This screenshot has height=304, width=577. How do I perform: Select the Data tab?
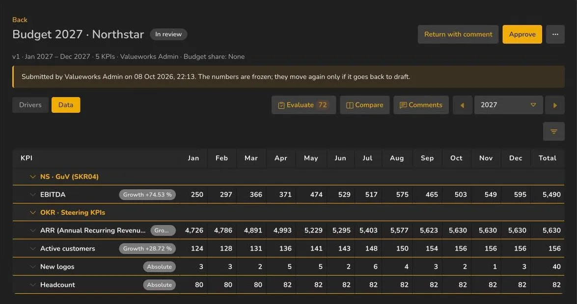tap(65, 105)
